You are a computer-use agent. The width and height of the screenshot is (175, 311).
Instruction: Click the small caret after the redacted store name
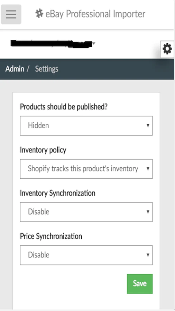94,43
